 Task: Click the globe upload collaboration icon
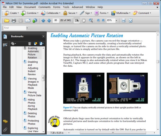[x=35, y=20]
